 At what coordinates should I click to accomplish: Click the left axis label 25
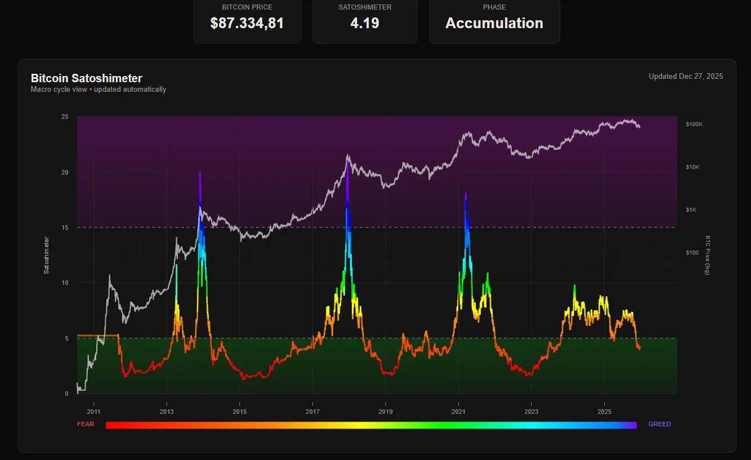click(x=65, y=117)
